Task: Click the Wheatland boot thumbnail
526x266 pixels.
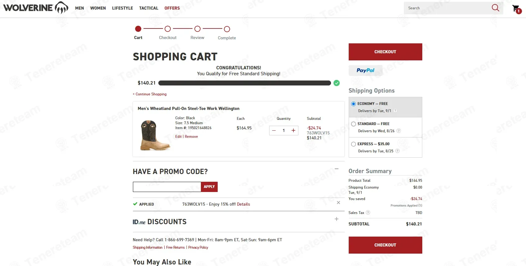Action: pos(155,135)
